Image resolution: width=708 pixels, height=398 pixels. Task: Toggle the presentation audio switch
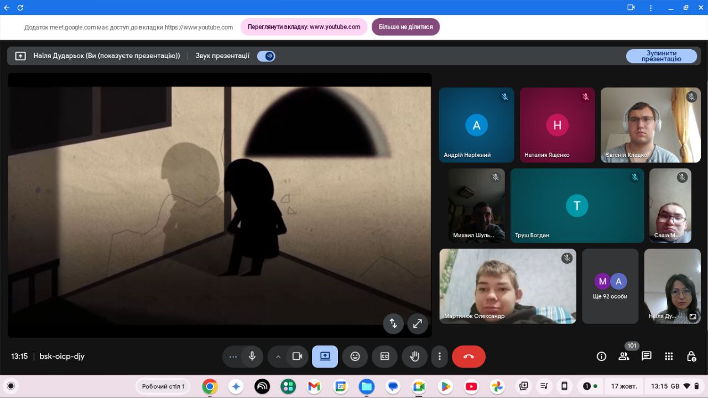(266, 56)
